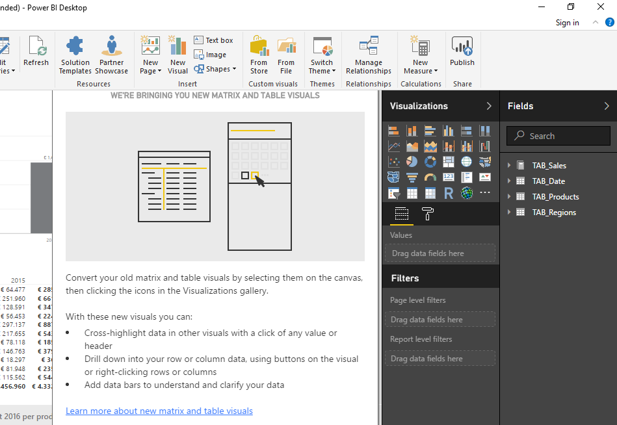Expand the TAB_Regions table arrow
Screen dimensions: 617x425
click(509, 212)
